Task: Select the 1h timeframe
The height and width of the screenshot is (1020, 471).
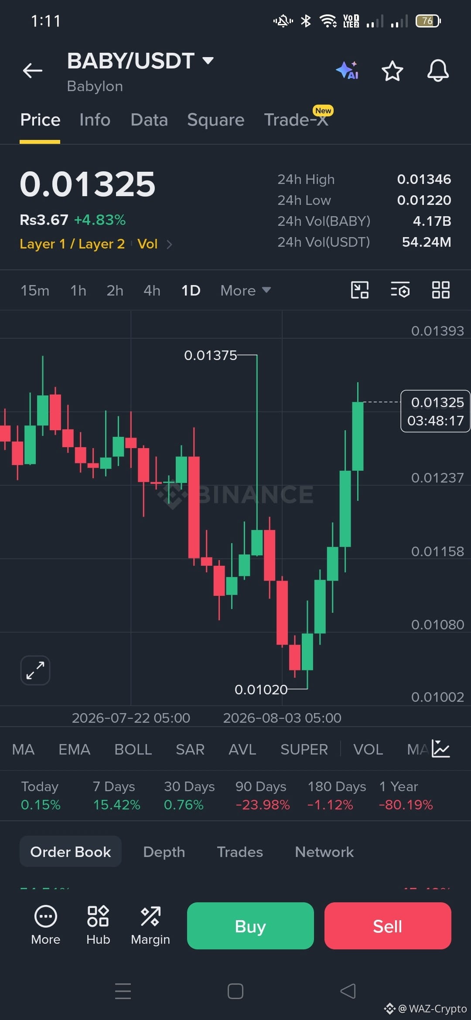Action: click(x=78, y=290)
